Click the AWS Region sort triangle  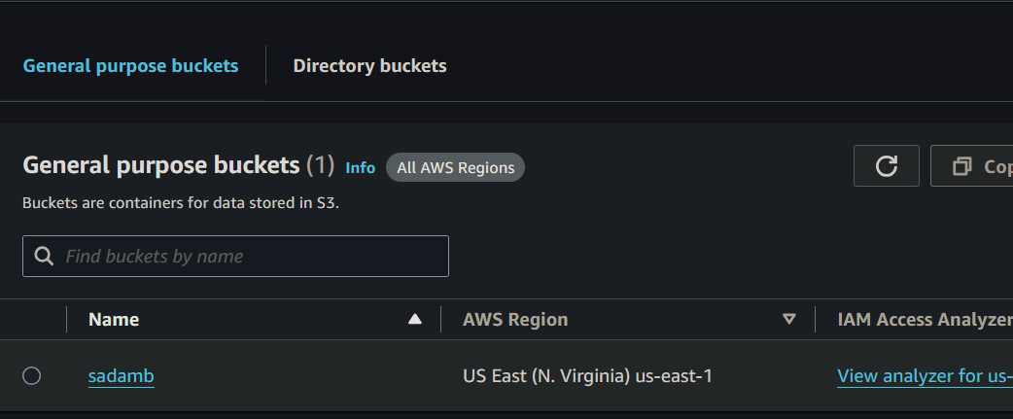tap(789, 319)
